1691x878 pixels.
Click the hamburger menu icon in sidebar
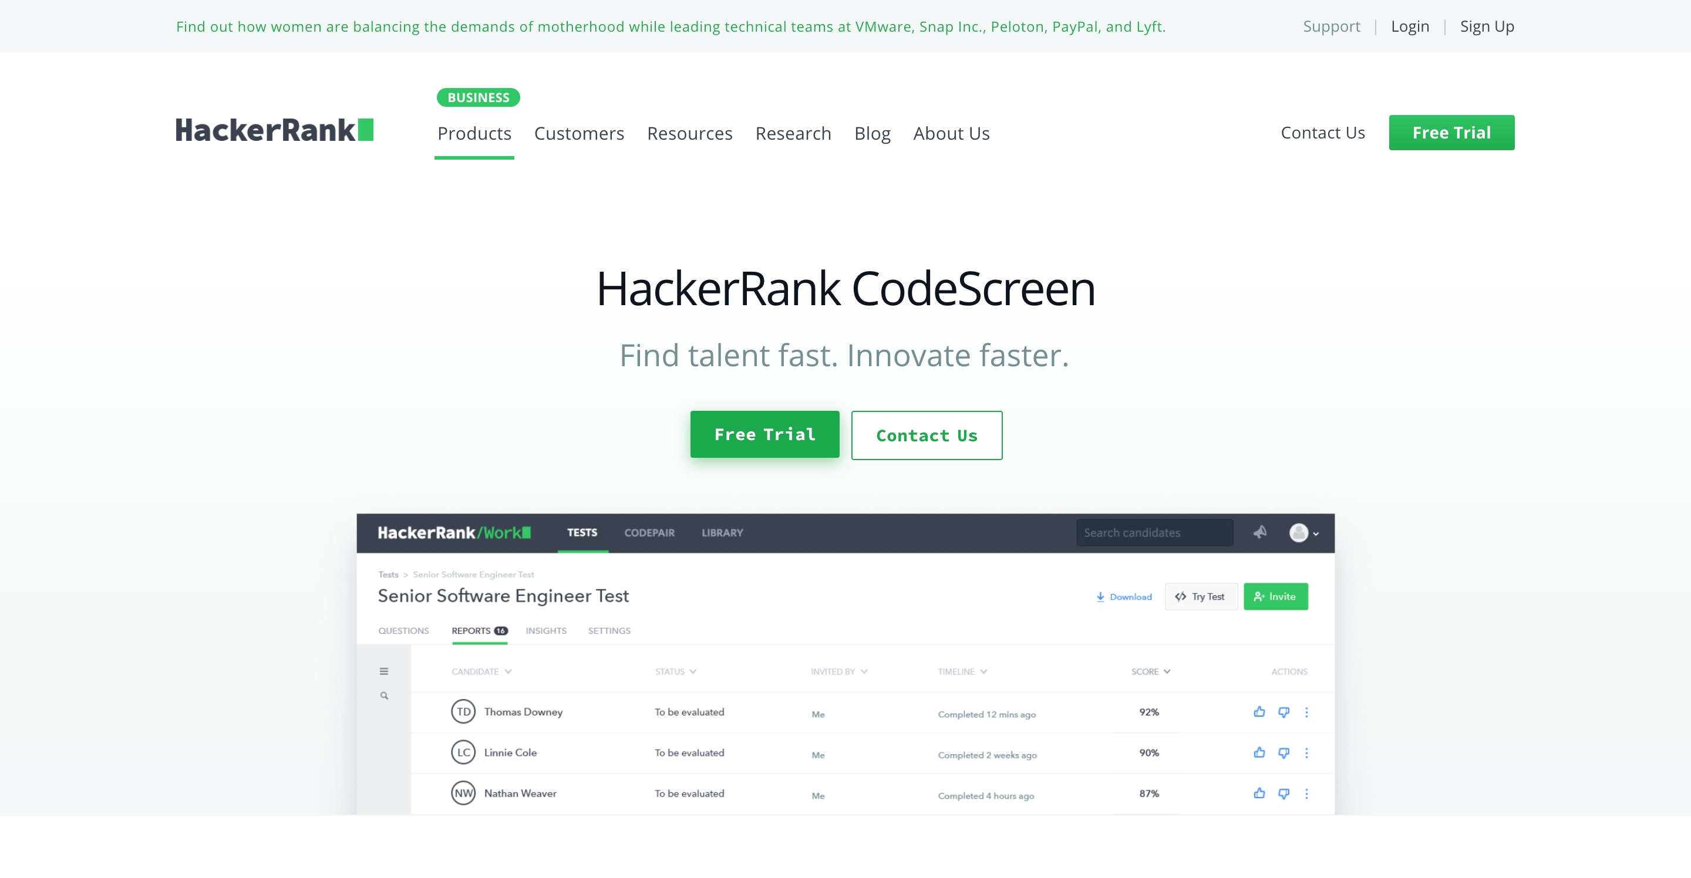point(384,671)
